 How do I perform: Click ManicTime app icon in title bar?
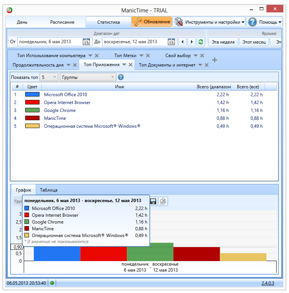pos(9,10)
